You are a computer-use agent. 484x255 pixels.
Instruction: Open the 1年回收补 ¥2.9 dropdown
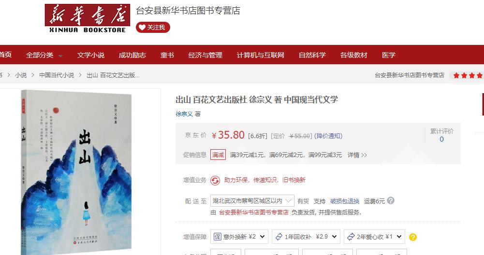tap(306, 237)
